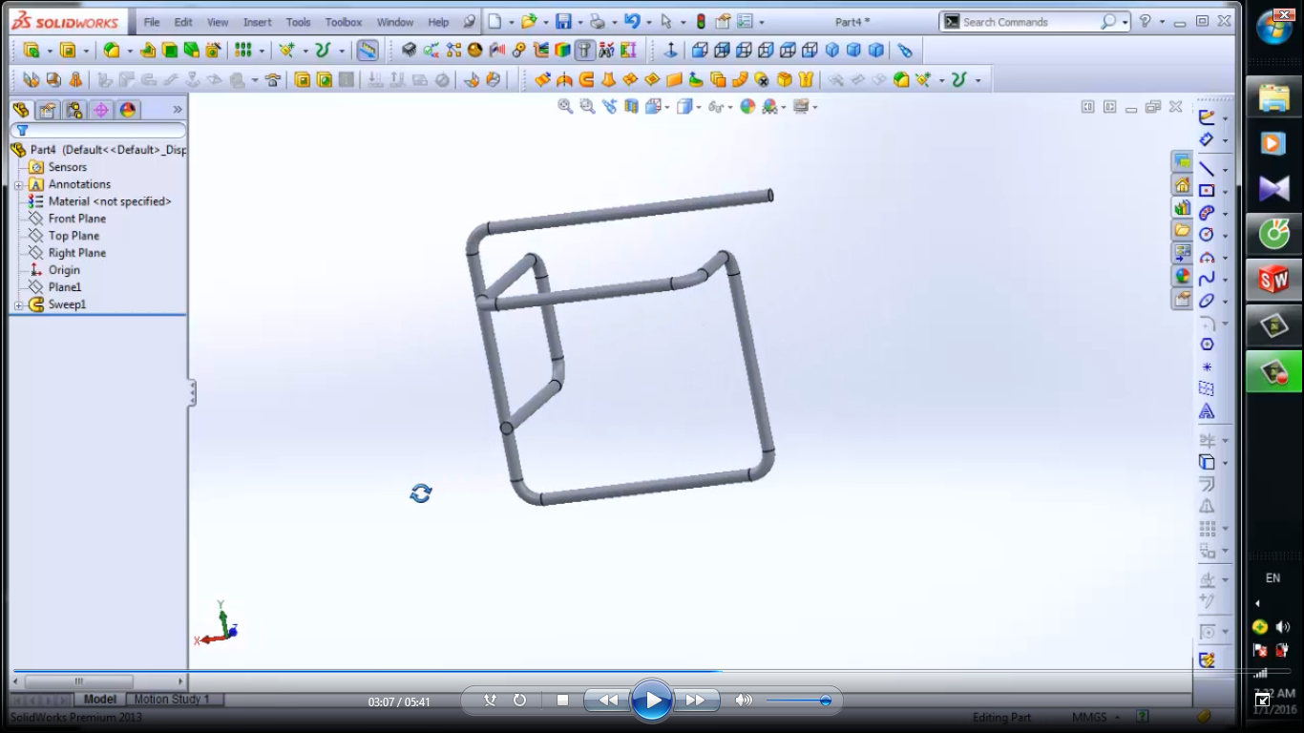
Task: Open the Appearances color ball icon in task pane
Action: tap(1183, 276)
